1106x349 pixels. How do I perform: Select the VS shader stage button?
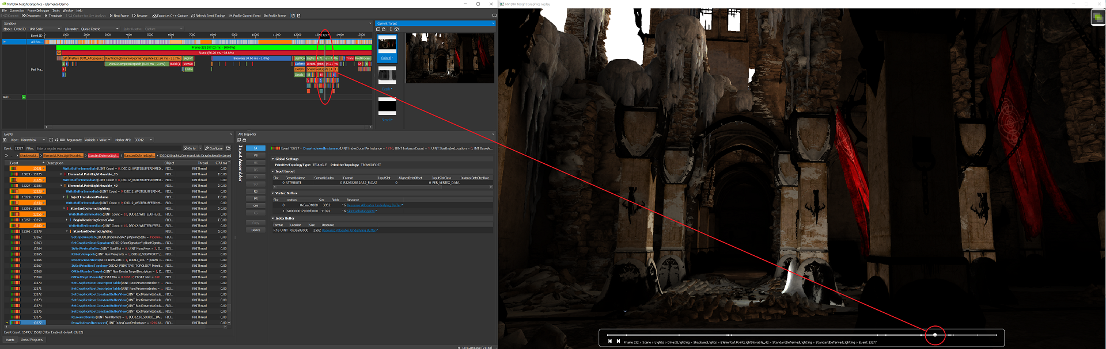coord(256,155)
